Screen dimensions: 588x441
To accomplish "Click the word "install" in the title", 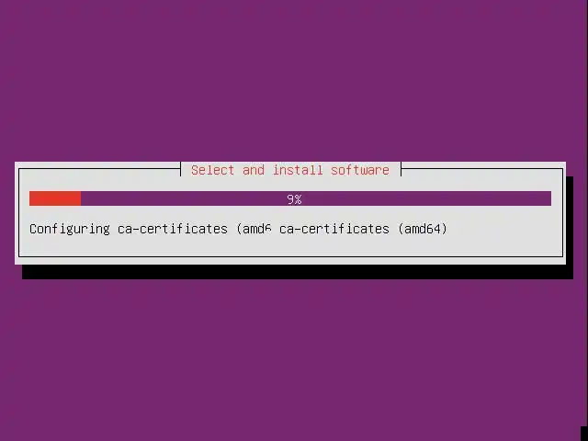I will pyautogui.click(x=298, y=170).
